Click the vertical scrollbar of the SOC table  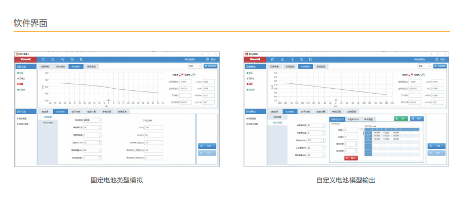pos(422,142)
